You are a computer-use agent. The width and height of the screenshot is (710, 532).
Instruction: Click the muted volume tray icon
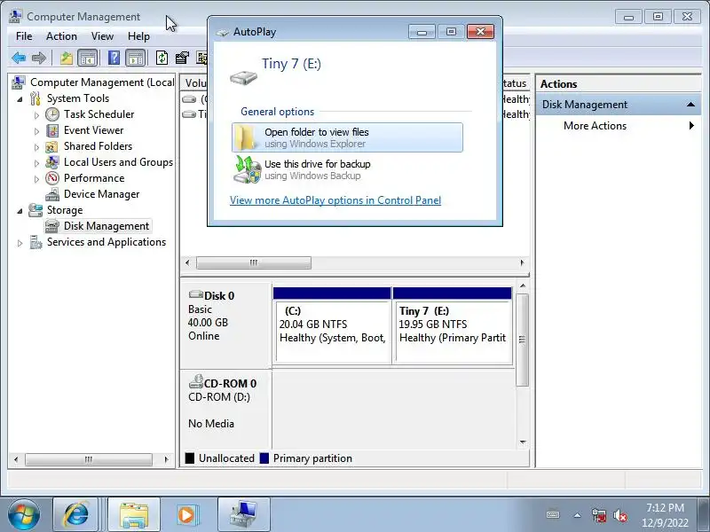[x=619, y=515]
